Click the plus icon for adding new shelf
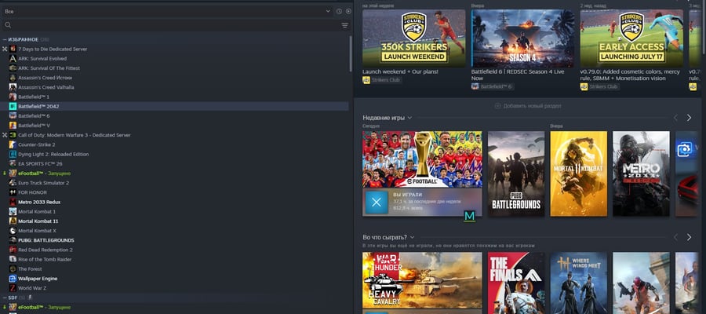This screenshot has width=706, height=314. pyautogui.click(x=497, y=106)
